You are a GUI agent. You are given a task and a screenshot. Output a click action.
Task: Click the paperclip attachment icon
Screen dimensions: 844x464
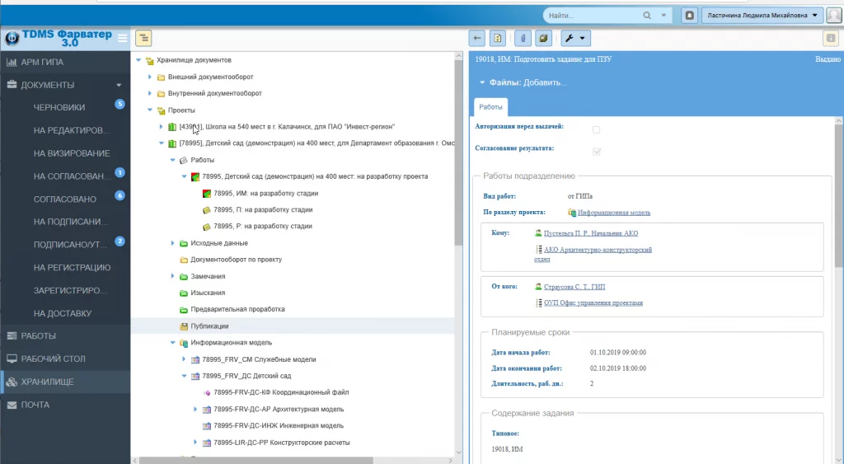click(522, 38)
